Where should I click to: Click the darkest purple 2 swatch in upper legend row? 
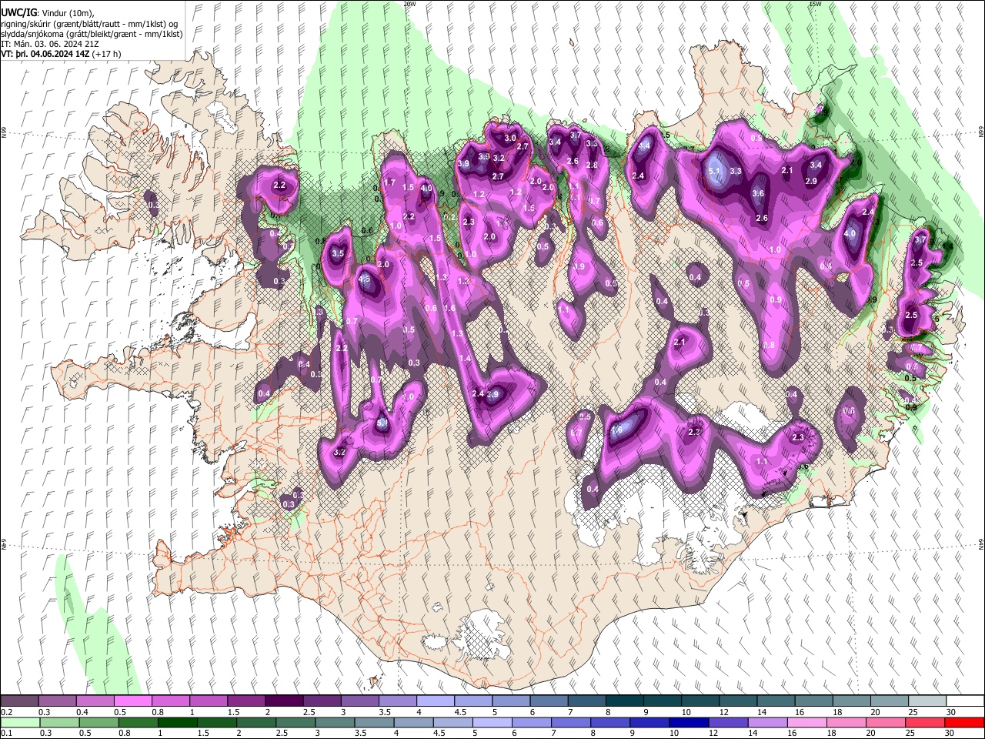point(284,701)
